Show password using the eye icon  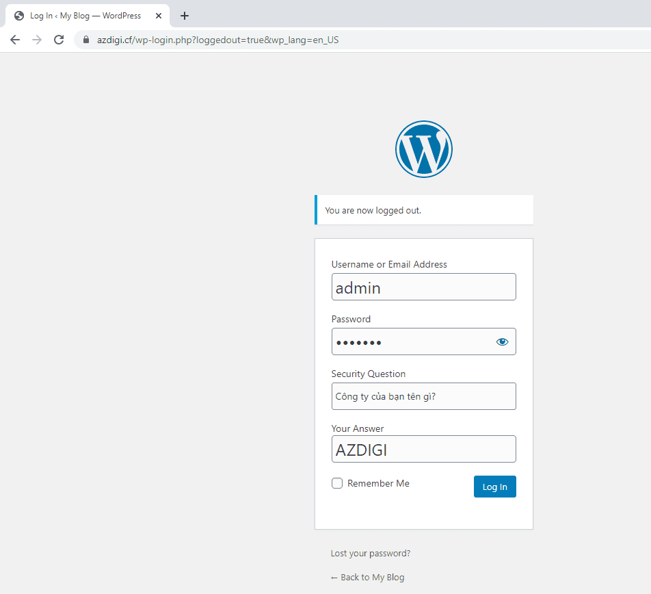(502, 341)
